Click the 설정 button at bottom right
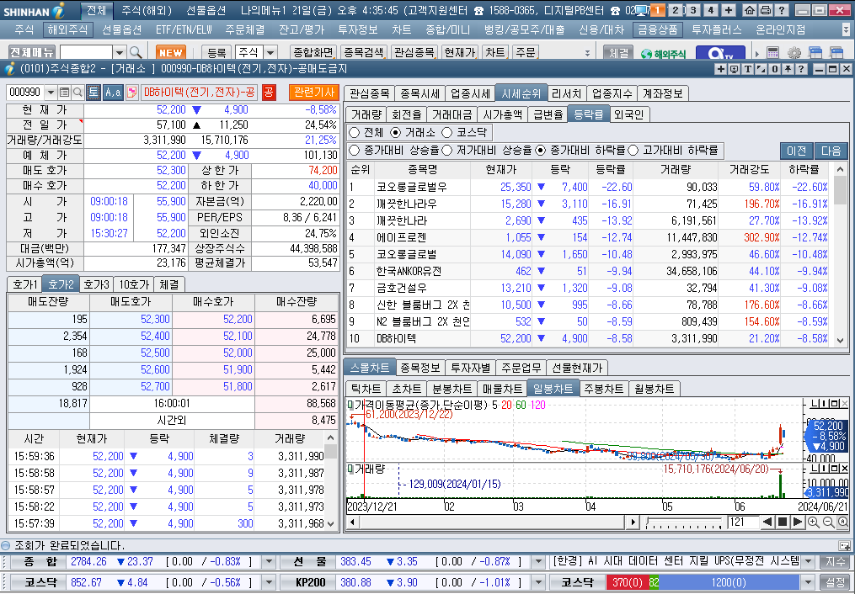The height and width of the screenshot is (594, 855). (x=836, y=582)
